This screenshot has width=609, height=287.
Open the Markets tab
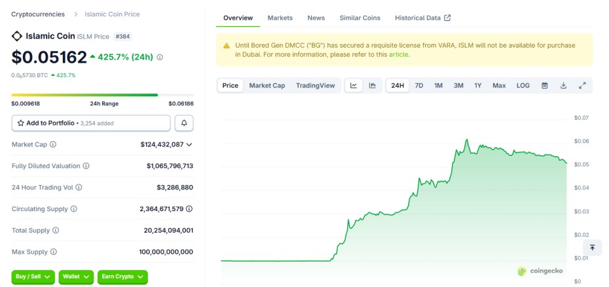tap(280, 18)
